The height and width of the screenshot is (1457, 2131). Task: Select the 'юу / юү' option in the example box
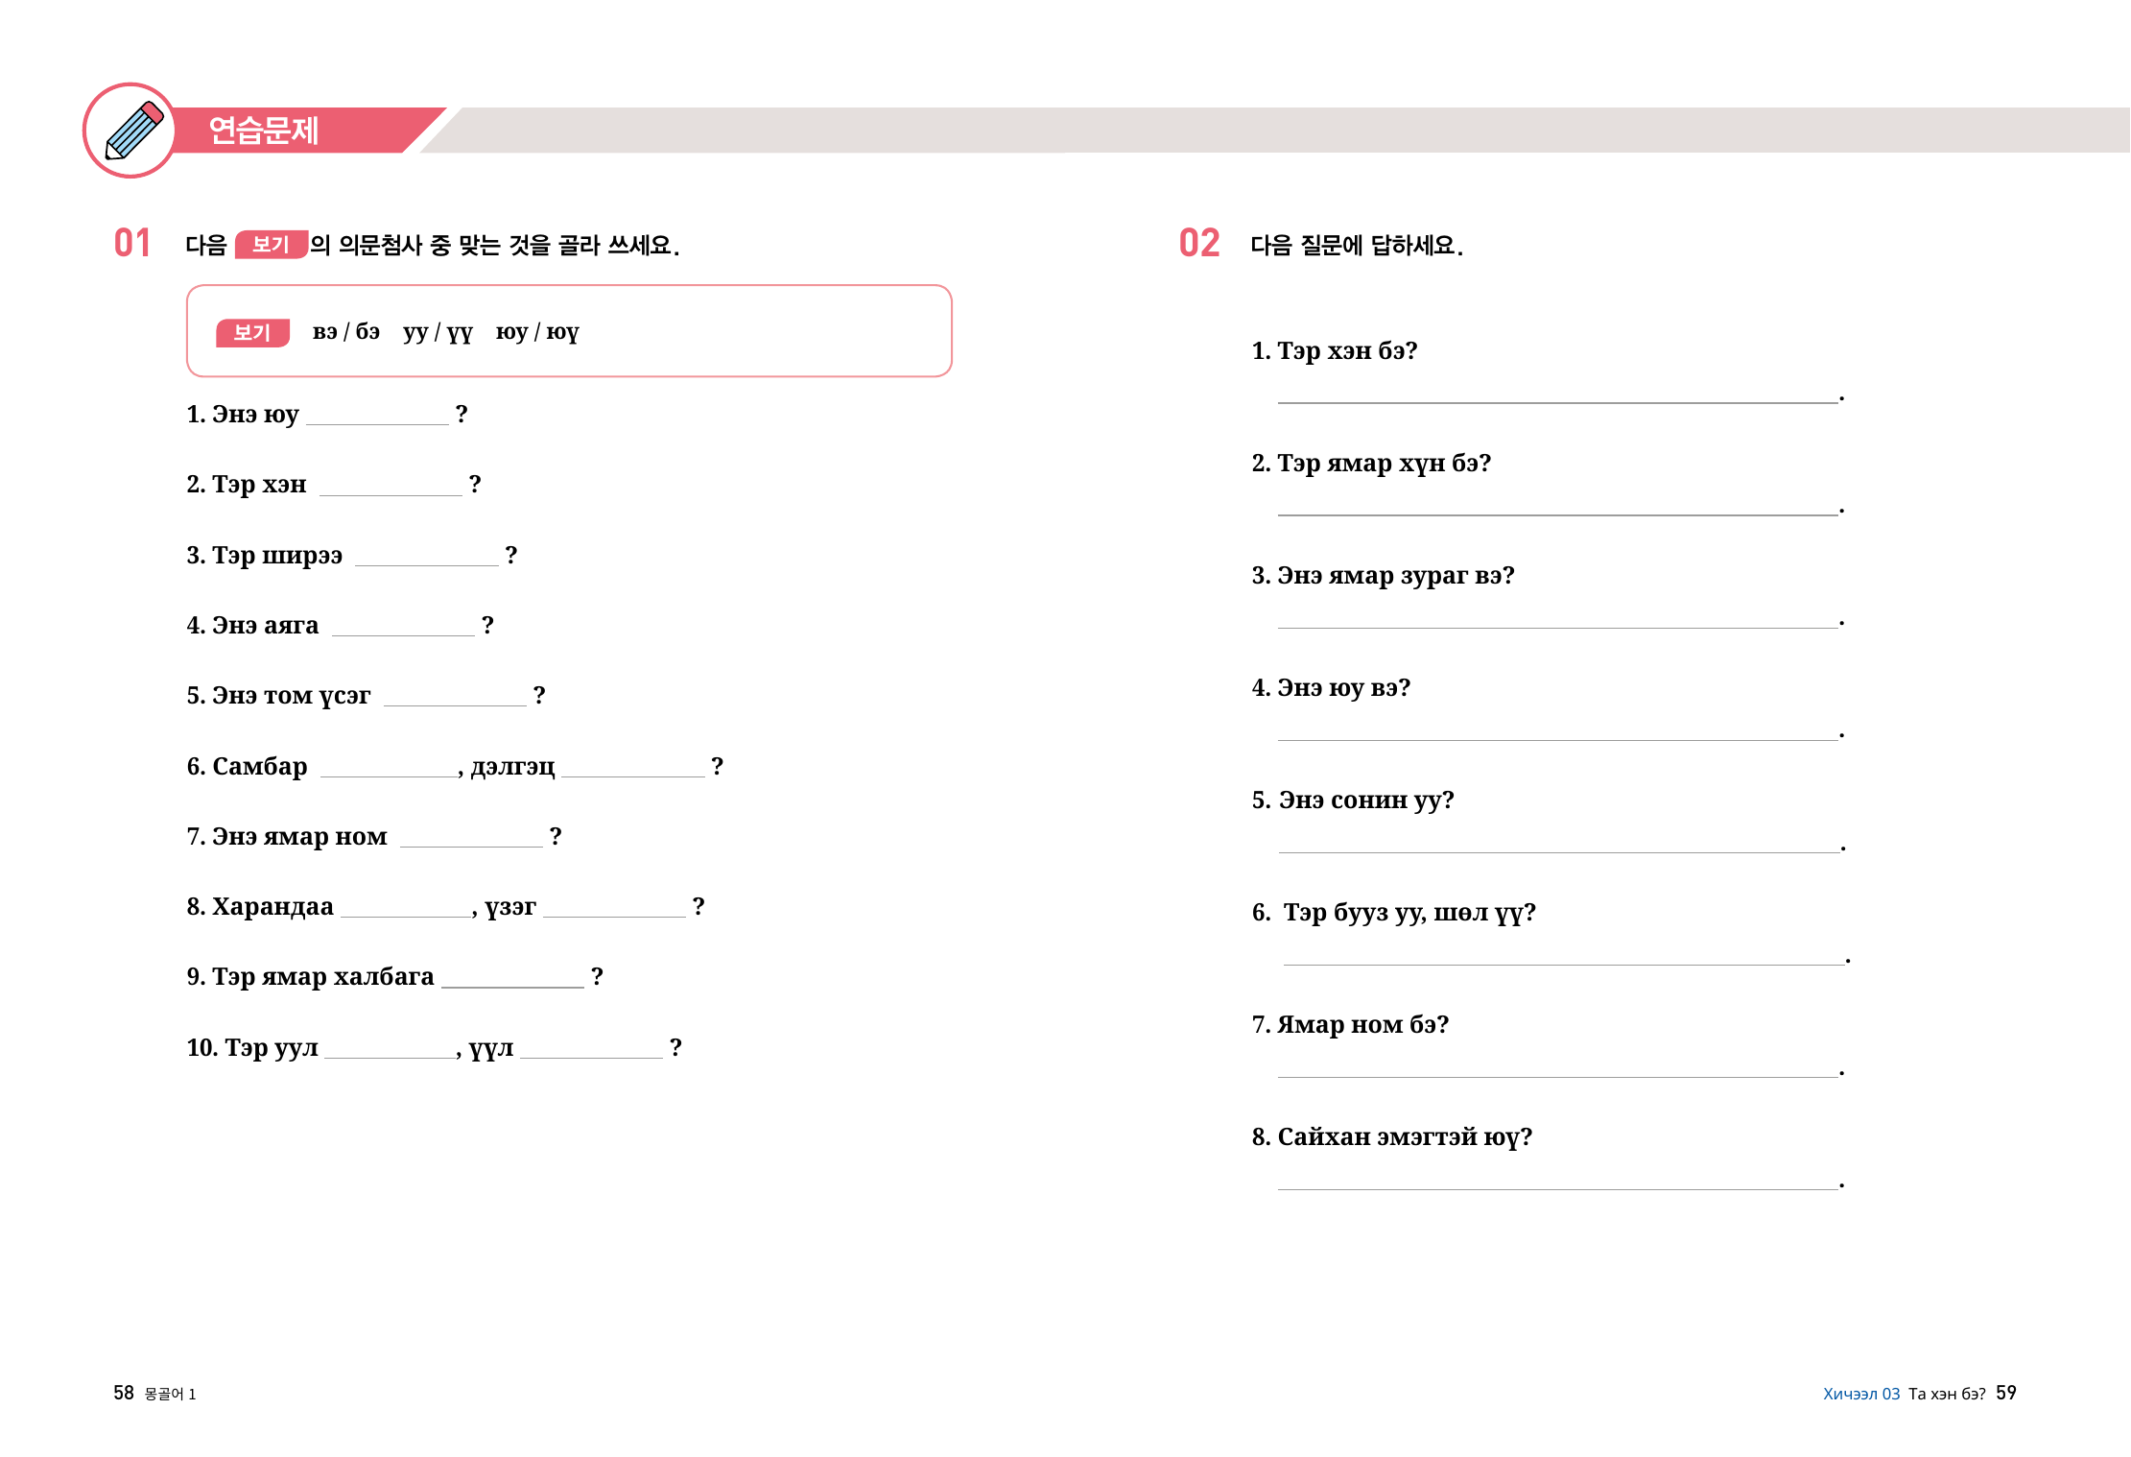(x=536, y=332)
